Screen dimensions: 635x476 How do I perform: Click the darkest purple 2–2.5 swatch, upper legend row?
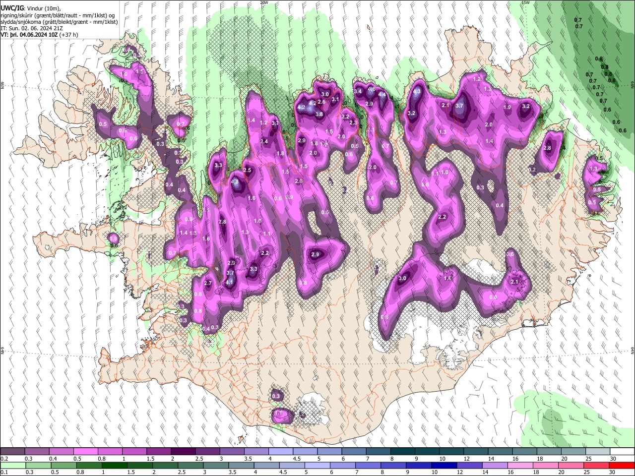coord(183,452)
